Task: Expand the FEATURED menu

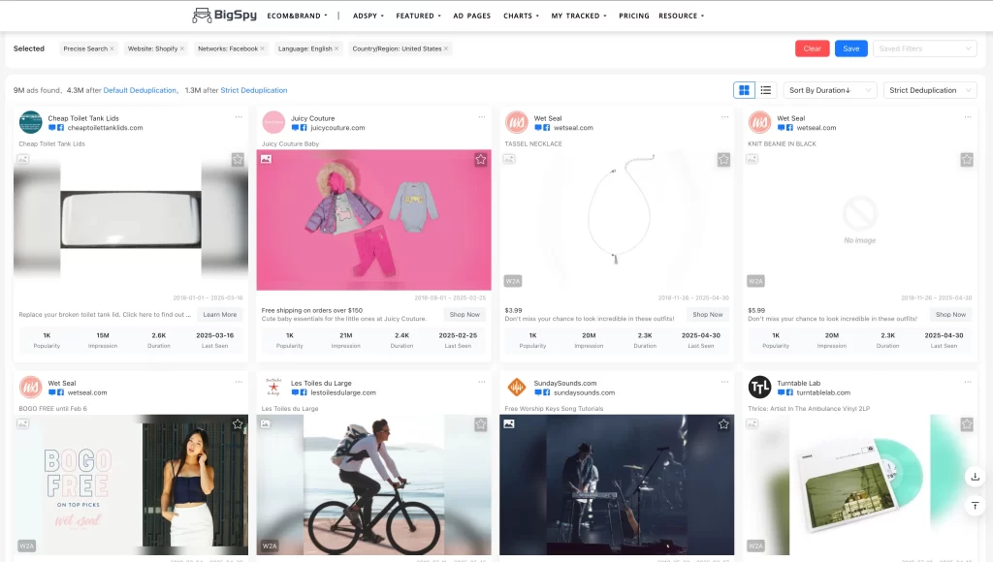Action: (x=419, y=16)
